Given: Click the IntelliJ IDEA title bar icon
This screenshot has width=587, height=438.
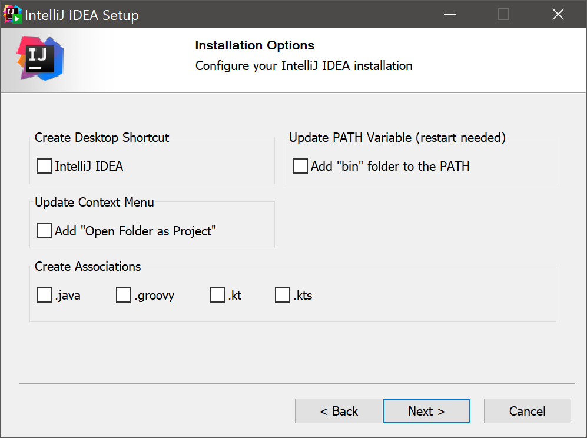Looking at the screenshot, I should [x=12, y=15].
